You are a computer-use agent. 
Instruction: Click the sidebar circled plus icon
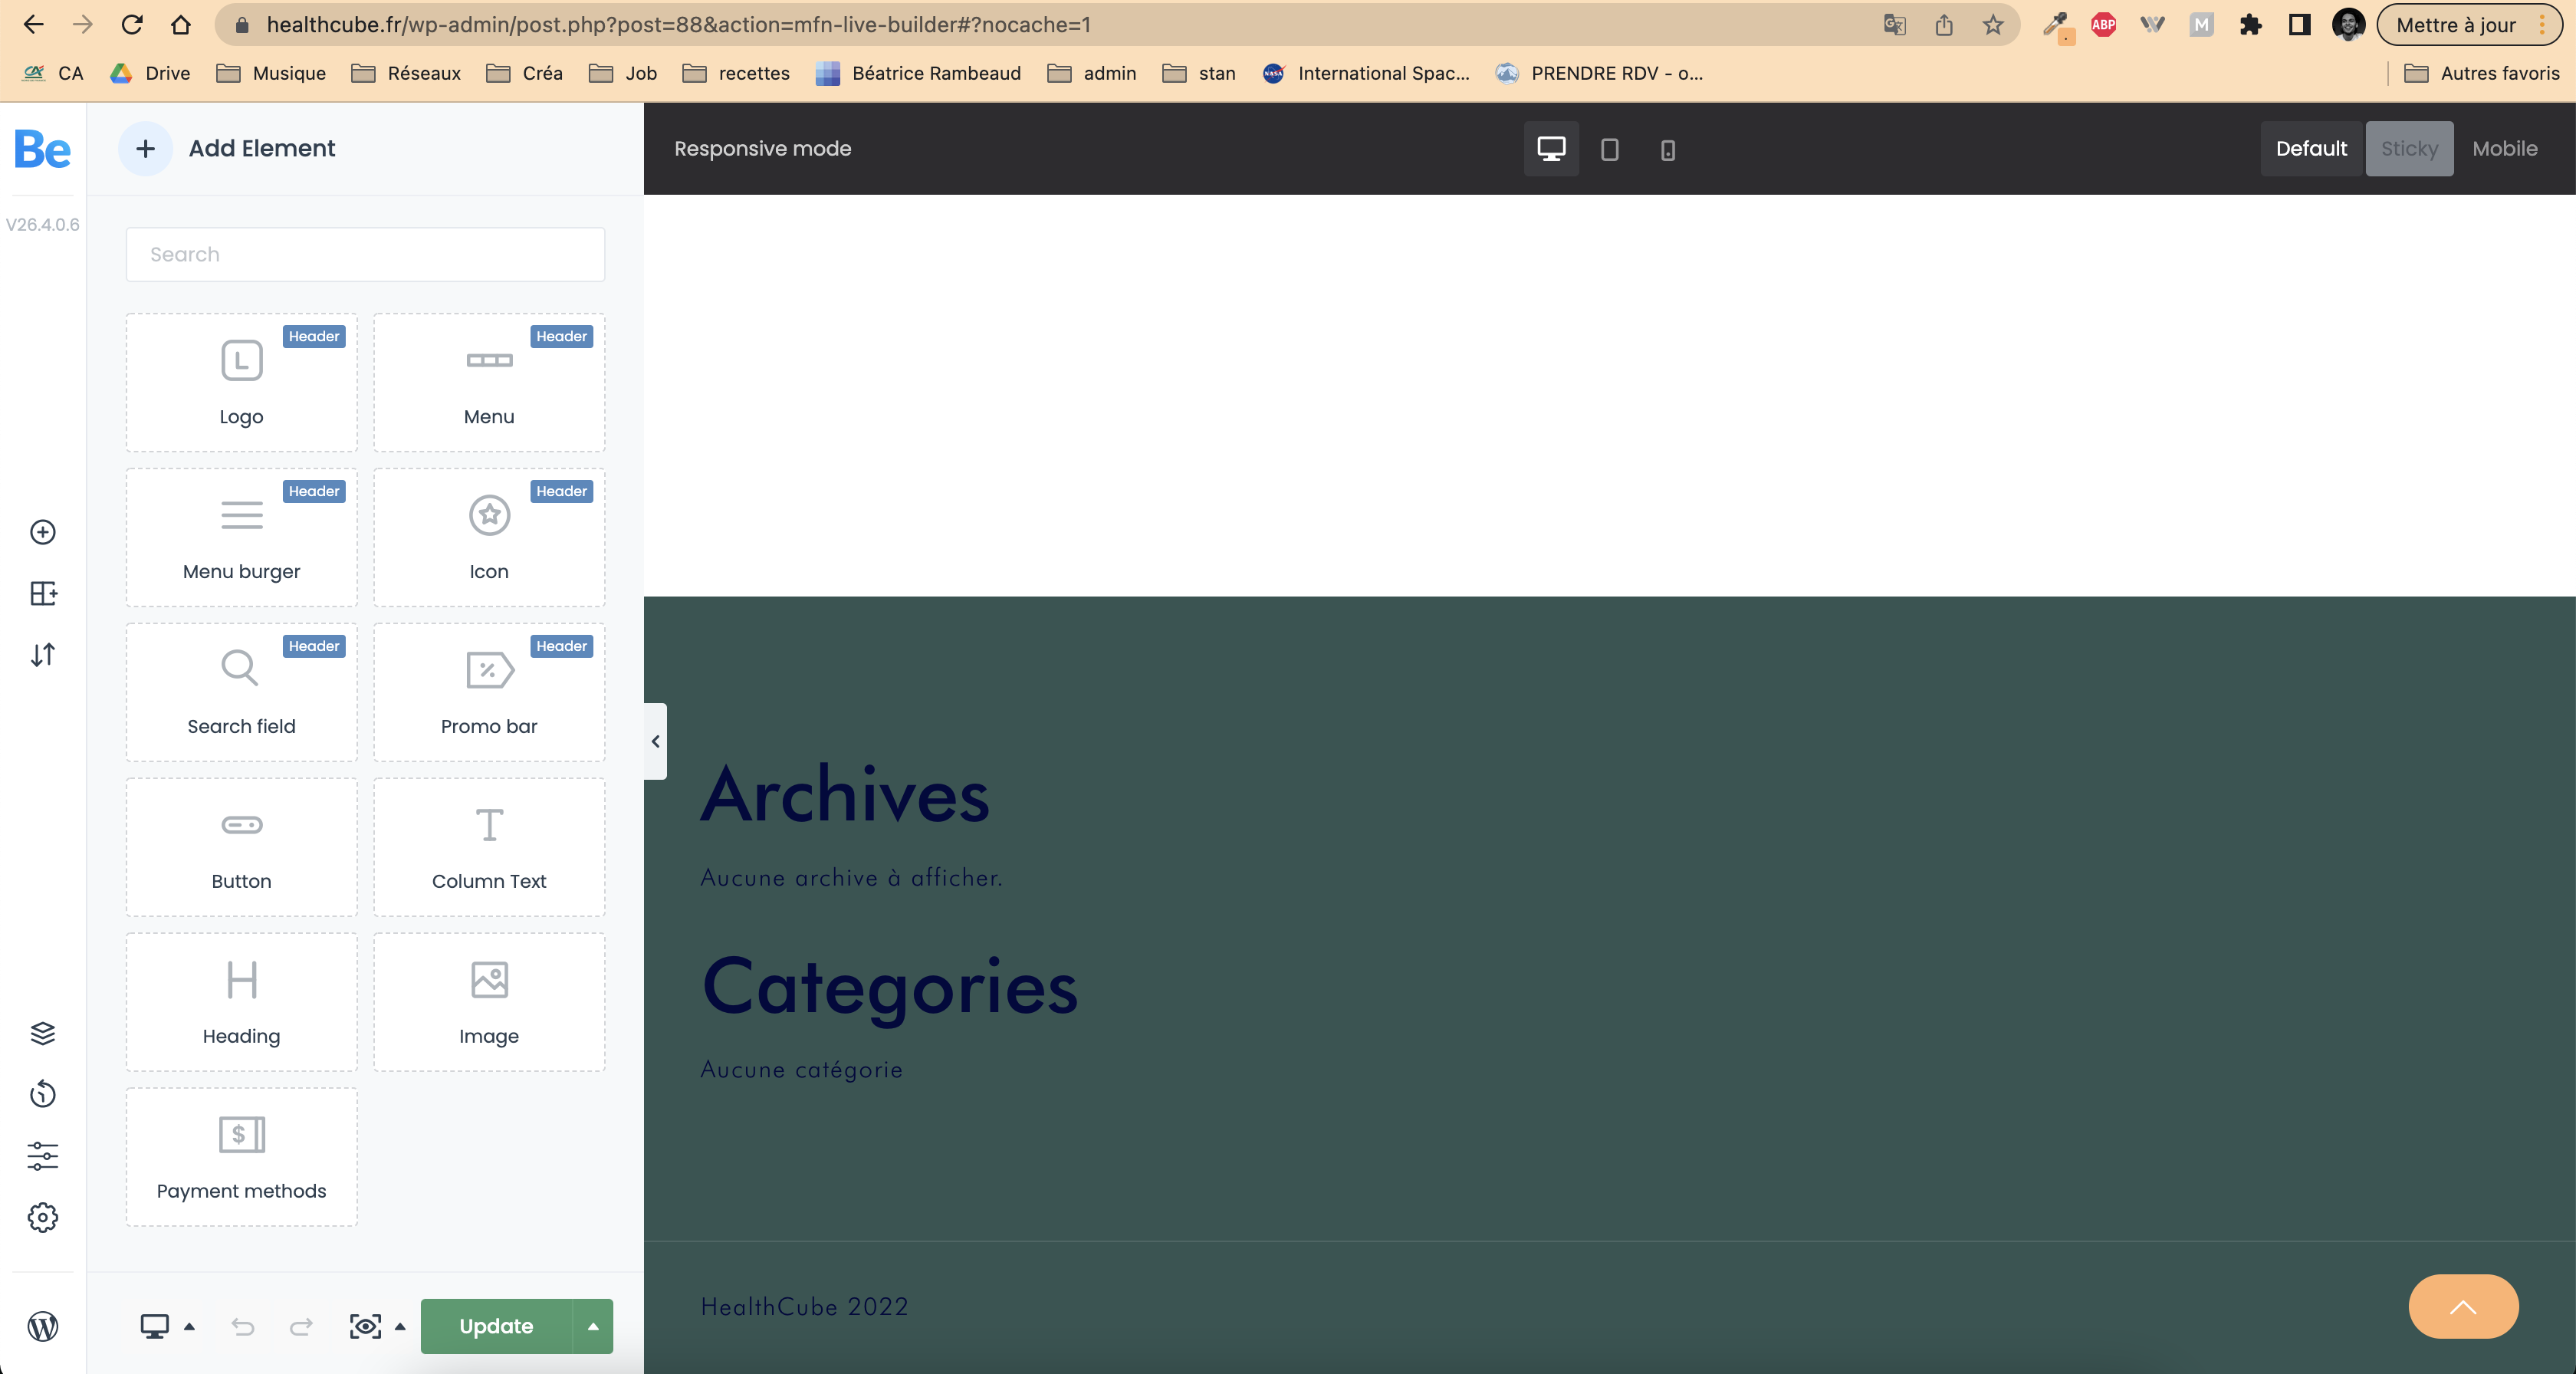(43, 532)
